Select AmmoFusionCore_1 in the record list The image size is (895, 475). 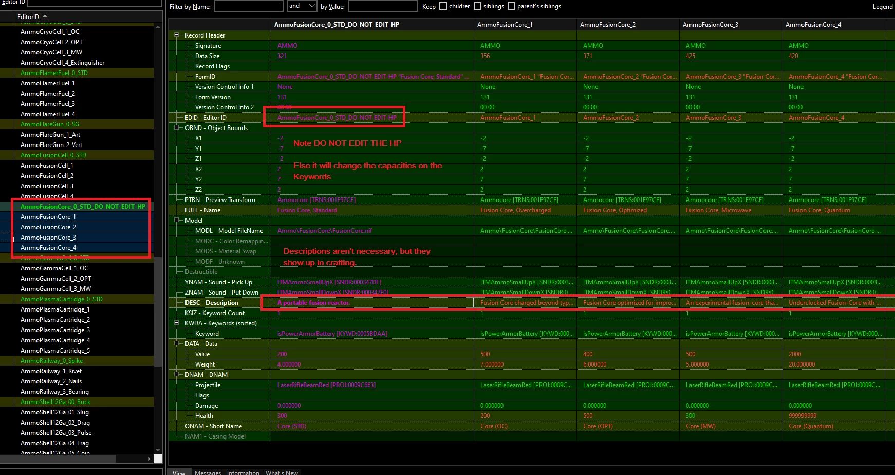click(x=48, y=217)
